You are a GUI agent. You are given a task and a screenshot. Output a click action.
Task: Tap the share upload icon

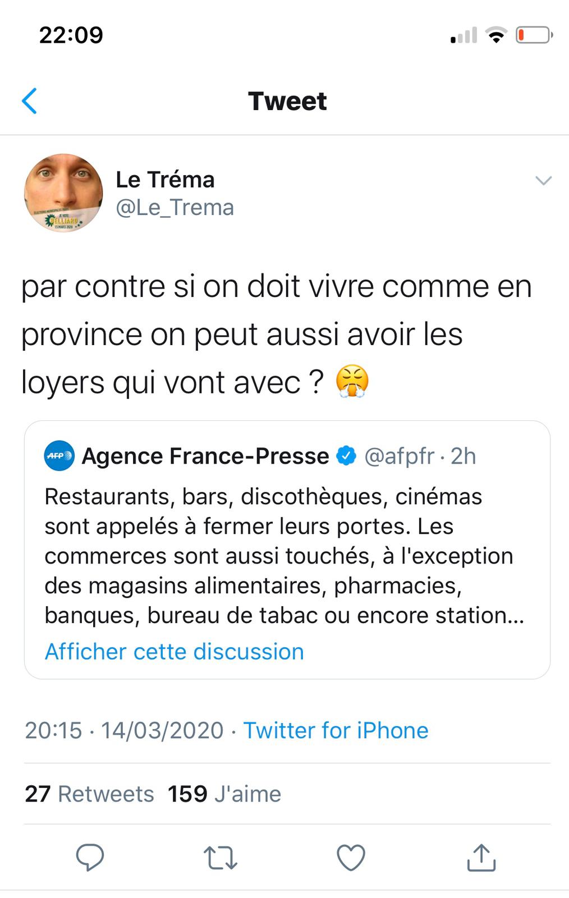click(481, 857)
